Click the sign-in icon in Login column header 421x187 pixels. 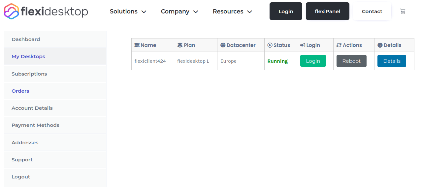tap(303, 45)
